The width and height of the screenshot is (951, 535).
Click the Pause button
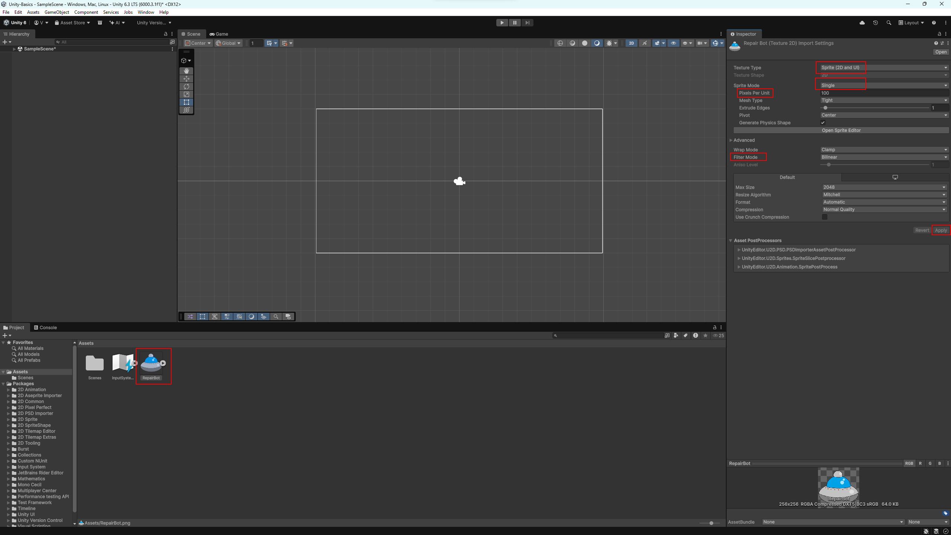pos(515,23)
